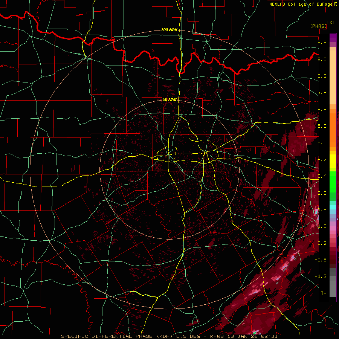Click the 02:31 timestamp in the caption
This screenshot has width=339, height=339.
click(x=270, y=336)
